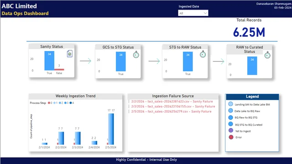Select the red False bar in Sanity Status
This screenshot has width=292, height=164.
point(59,70)
